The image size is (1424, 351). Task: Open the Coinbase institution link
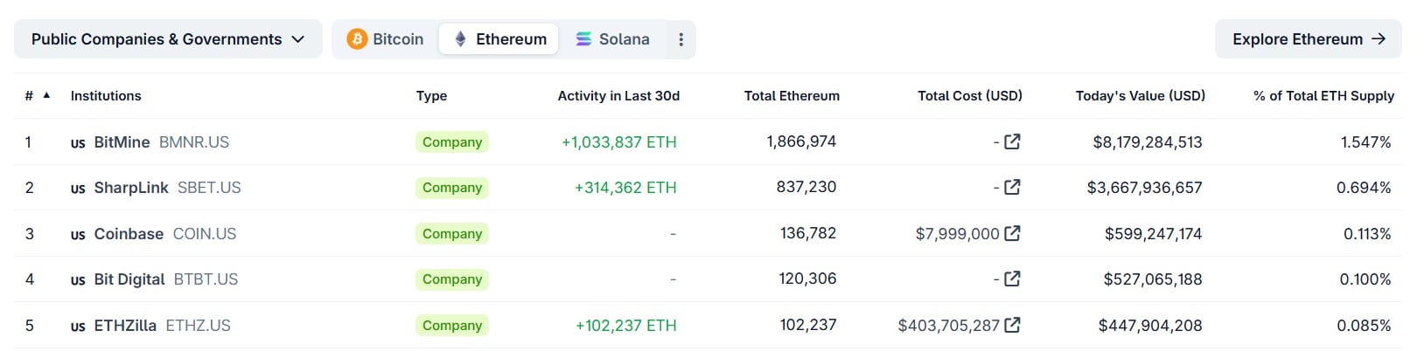tap(129, 234)
